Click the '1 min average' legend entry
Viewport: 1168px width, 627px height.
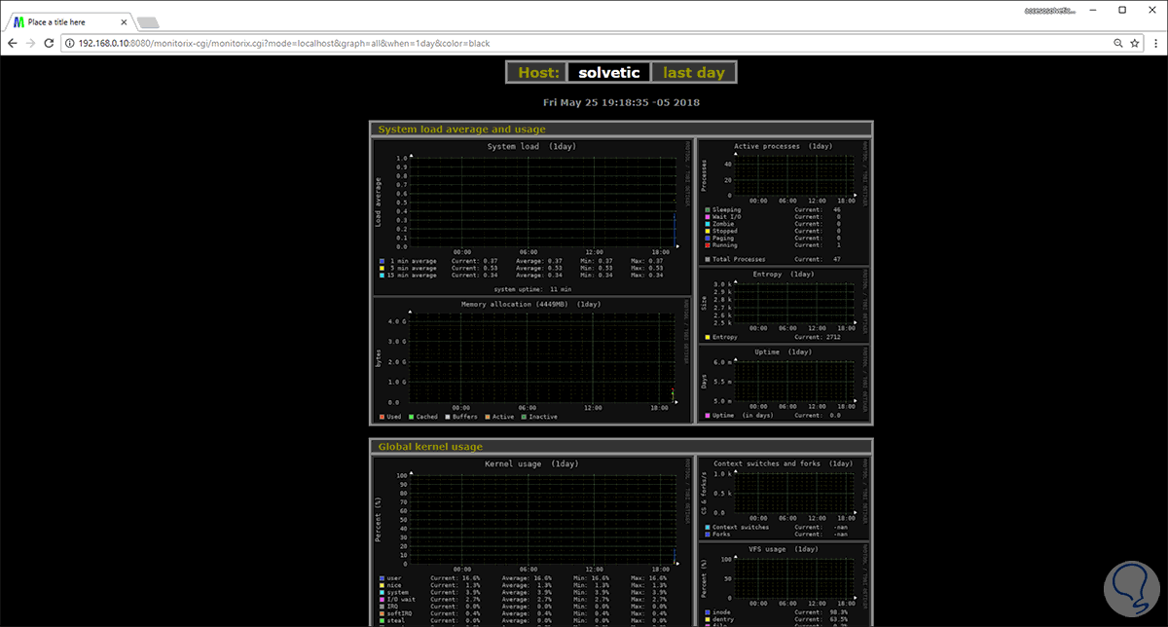pos(409,261)
